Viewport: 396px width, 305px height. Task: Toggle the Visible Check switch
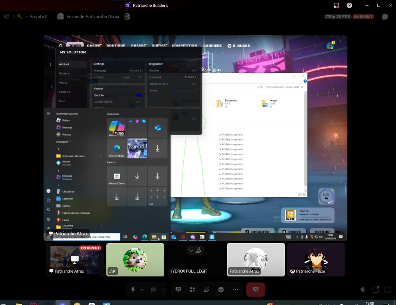tap(139, 102)
